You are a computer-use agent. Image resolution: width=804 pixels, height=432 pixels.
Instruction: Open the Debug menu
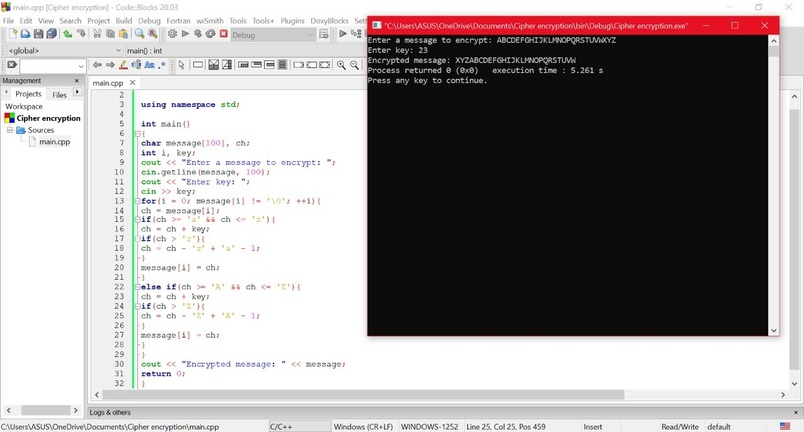click(x=149, y=21)
